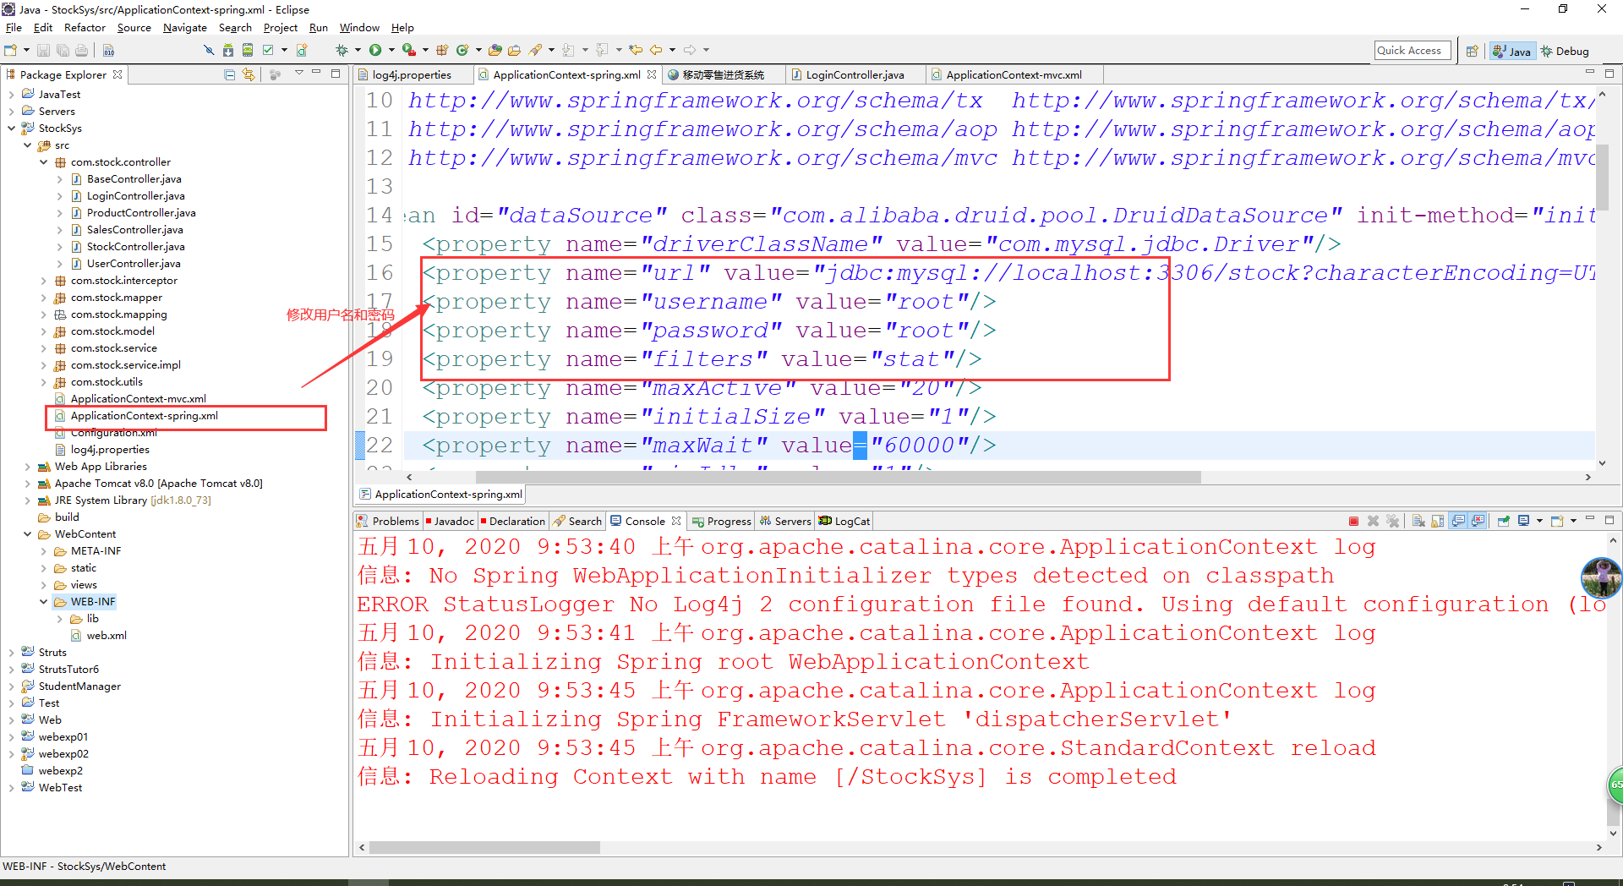Click the console horizontal scrollbar thumb

click(x=484, y=847)
